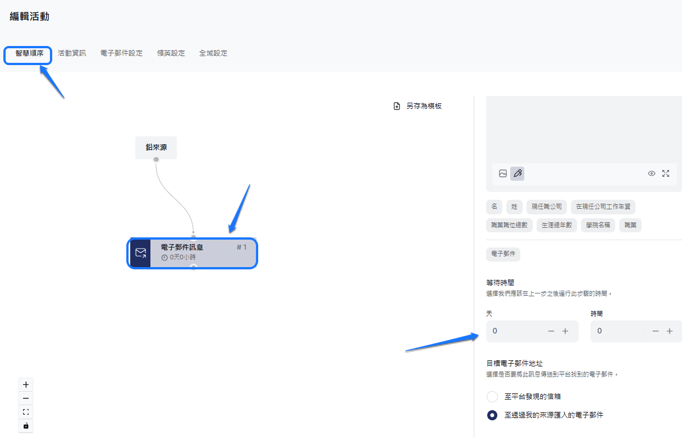Select the 鉛來源 node on canvas

click(x=156, y=148)
